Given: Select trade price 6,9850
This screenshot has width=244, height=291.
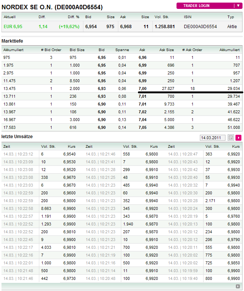Looking at the screenshot, I should tap(234, 263).
